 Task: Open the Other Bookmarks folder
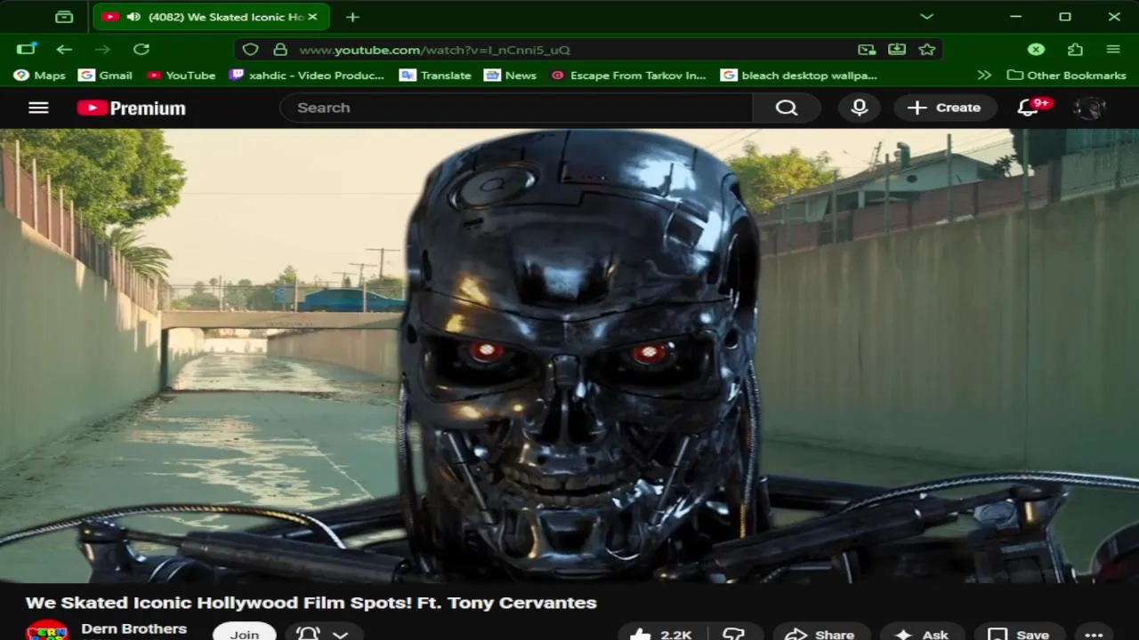pyautogui.click(x=1066, y=76)
